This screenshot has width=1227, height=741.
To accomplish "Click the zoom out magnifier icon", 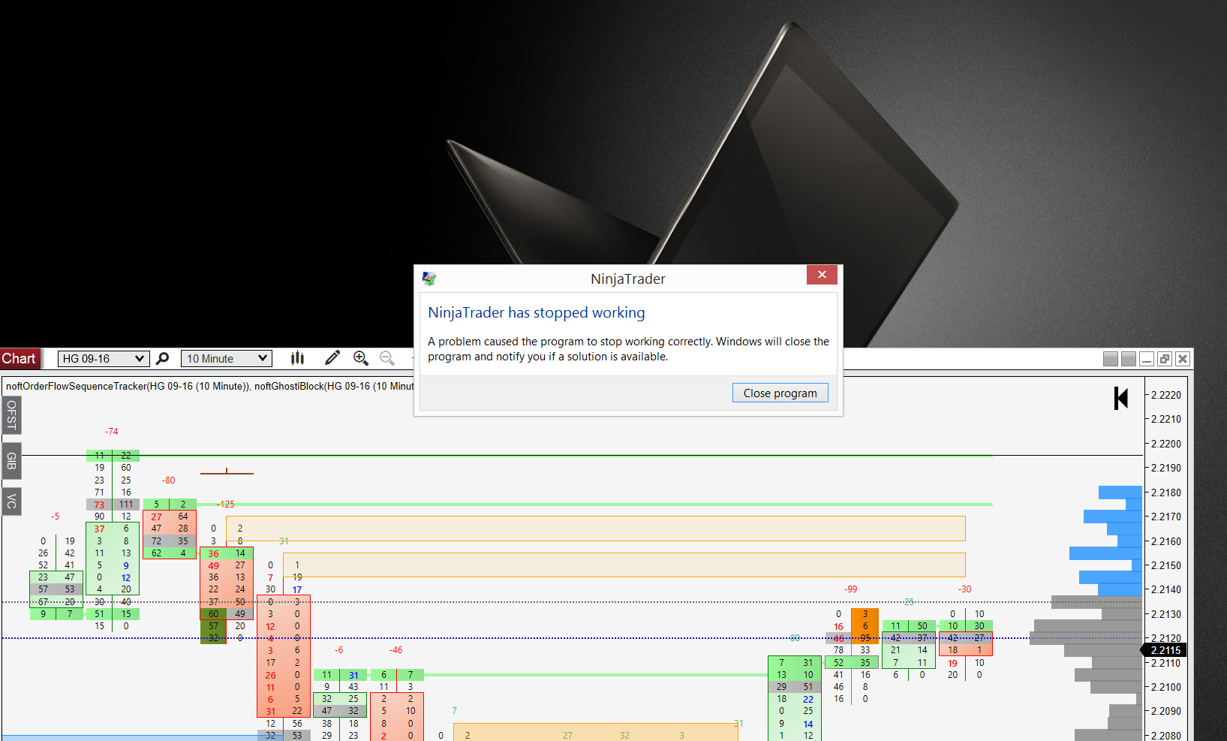I will pos(387,358).
